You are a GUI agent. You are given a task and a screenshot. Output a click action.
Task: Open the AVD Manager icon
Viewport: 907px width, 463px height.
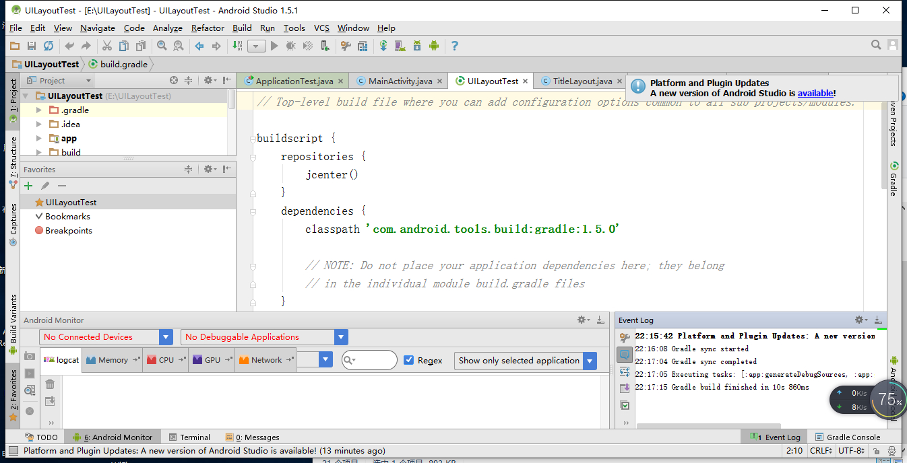[400, 46]
